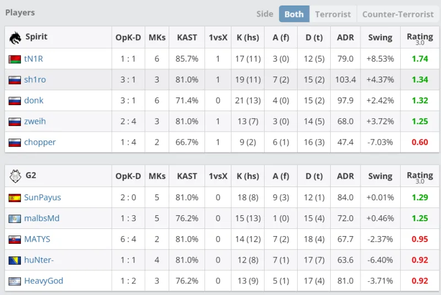Screen dimensions: 441x295
Task: Select the Both side filter
Action: click(294, 14)
